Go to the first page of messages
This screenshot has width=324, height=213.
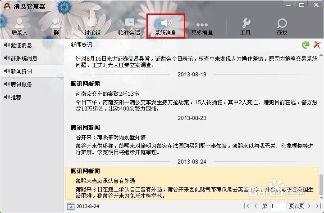tap(247, 206)
